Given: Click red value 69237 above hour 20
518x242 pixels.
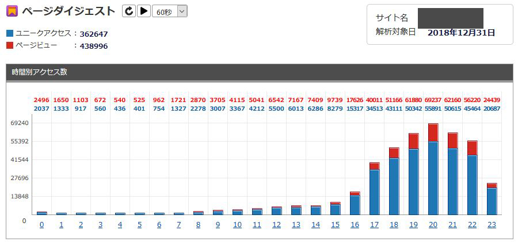Looking at the screenshot, I should tap(433, 100).
